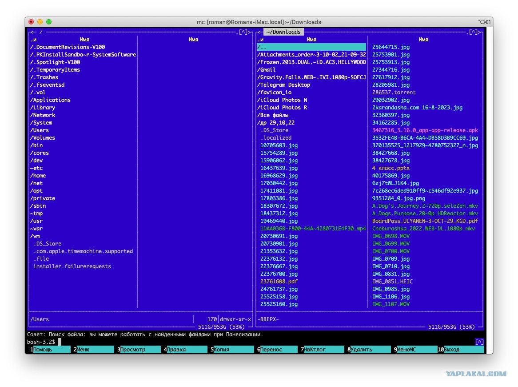Select the /System directory
518x387 pixels.
coord(41,123)
